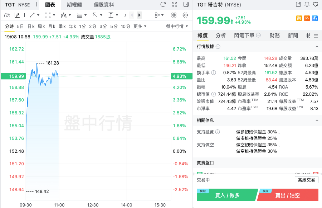Viewport: 322px width, 208px height.
Task: Select the 10分 timeframe
Action: (x=126, y=27)
